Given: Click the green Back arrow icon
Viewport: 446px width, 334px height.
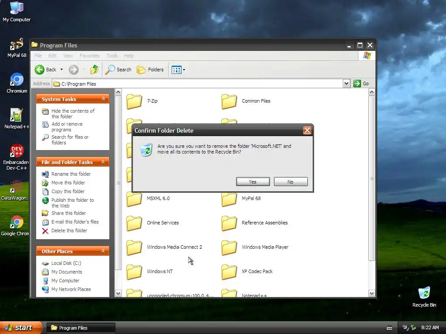Looking at the screenshot, I should click(x=40, y=70).
